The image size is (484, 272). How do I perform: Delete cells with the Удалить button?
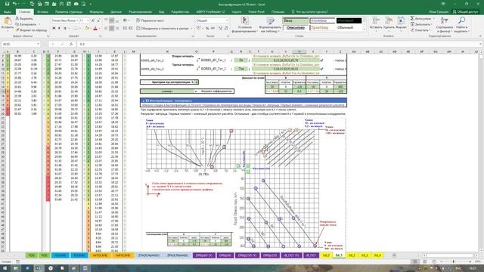tap(389, 23)
